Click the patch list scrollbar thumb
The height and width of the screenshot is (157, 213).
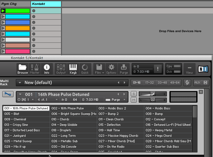[195, 112]
